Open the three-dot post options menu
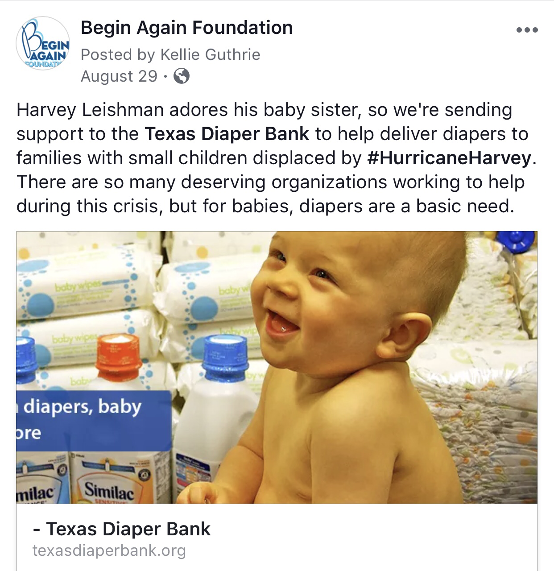The width and height of the screenshot is (554, 571). tap(527, 30)
